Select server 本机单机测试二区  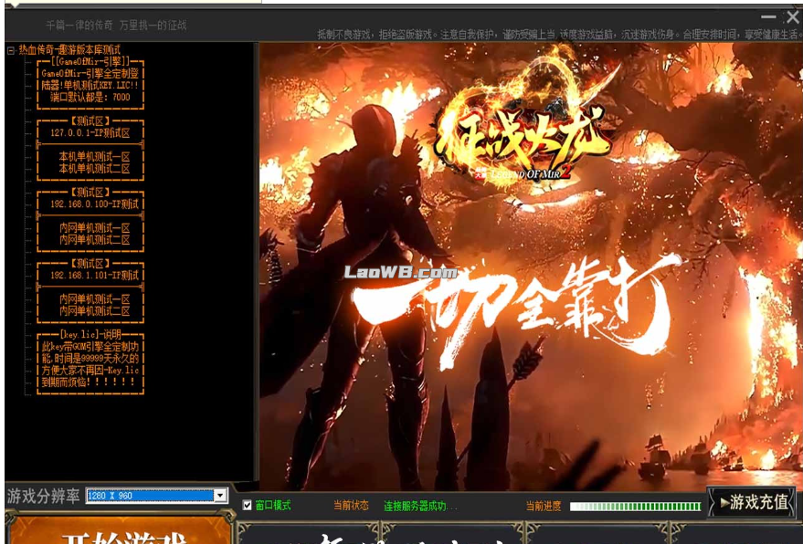pos(94,168)
